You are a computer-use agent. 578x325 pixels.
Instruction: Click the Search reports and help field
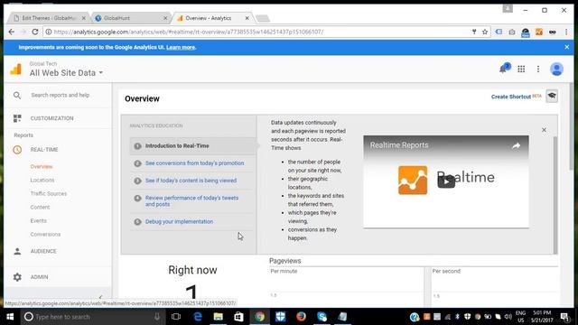(61, 95)
